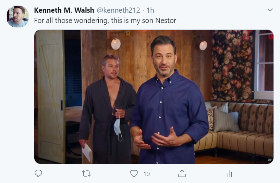Retweet this post using the arrows icon
The height and width of the screenshot is (183, 280).
(x=86, y=173)
